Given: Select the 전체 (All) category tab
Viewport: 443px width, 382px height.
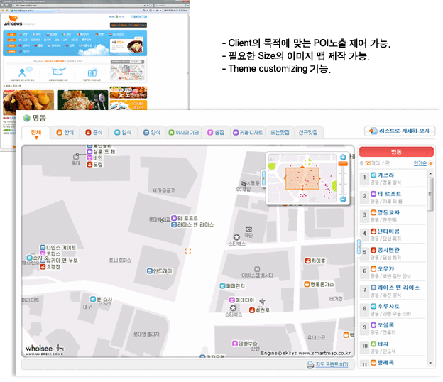Looking at the screenshot, I should pyautogui.click(x=34, y=133).
